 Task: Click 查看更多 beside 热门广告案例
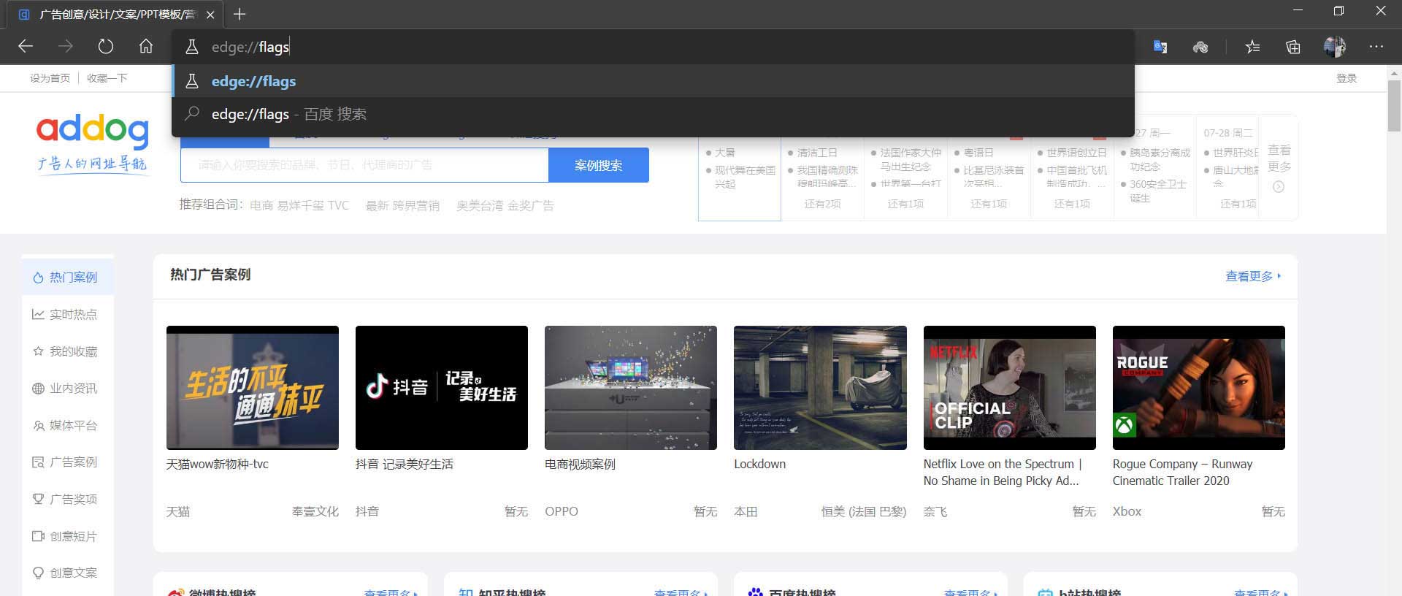(x=1252, y=276)
